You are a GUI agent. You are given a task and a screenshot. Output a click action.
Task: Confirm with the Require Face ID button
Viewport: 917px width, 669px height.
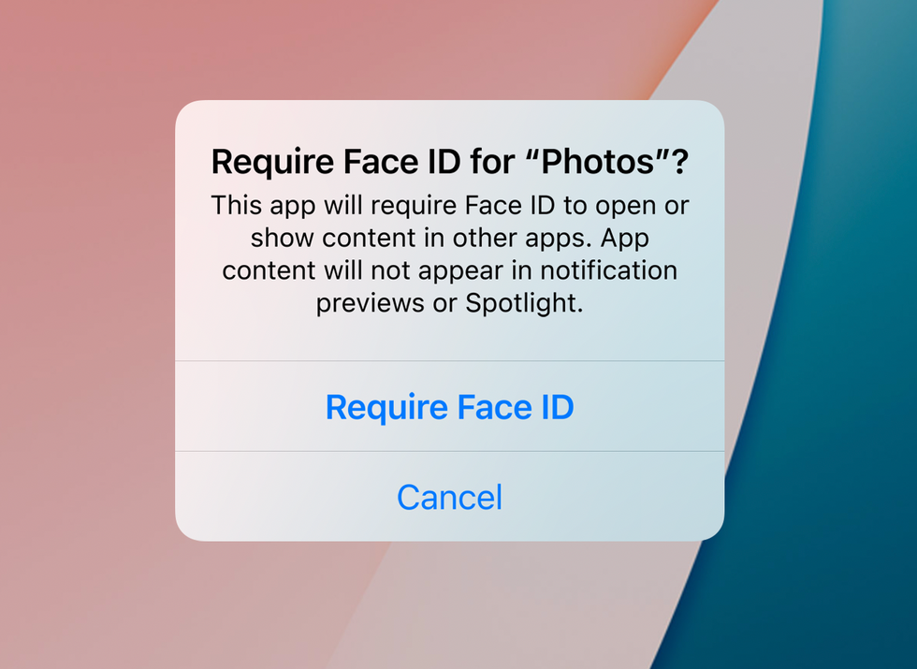click(449, 406)
